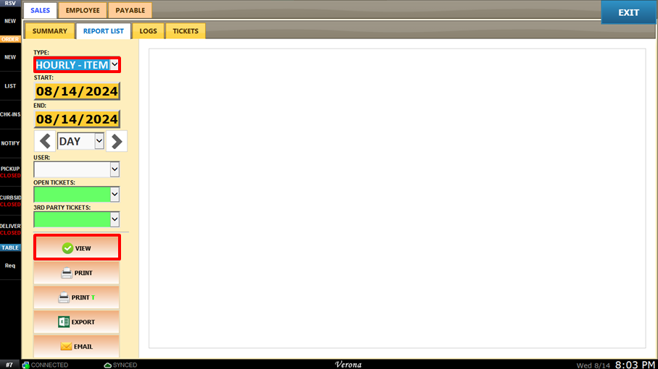Image resolution: width=658 pixels, height=369 pixels.
Task: Click the #7 station indicator
Action: (9, 365)
